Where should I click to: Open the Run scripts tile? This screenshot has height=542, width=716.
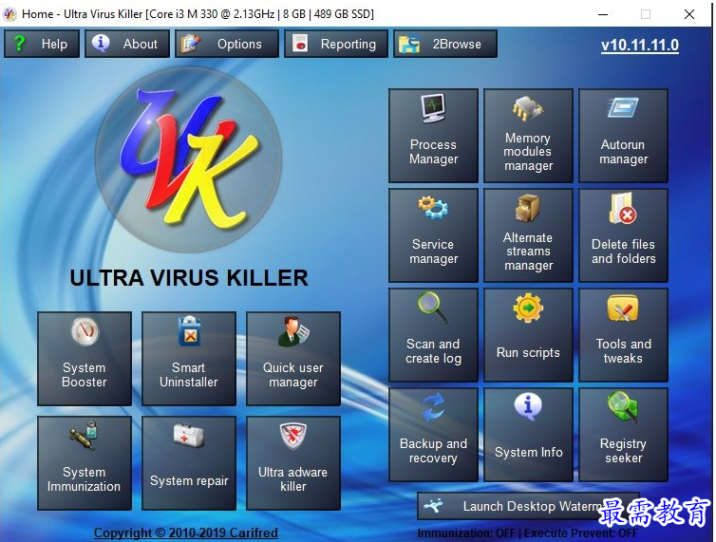(528, 335)
